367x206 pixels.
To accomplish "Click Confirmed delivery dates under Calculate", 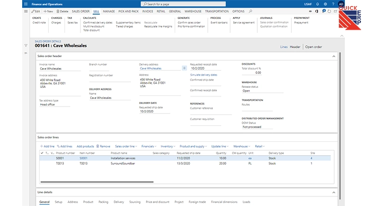I will pyautogui.click(x=98, y=23).
